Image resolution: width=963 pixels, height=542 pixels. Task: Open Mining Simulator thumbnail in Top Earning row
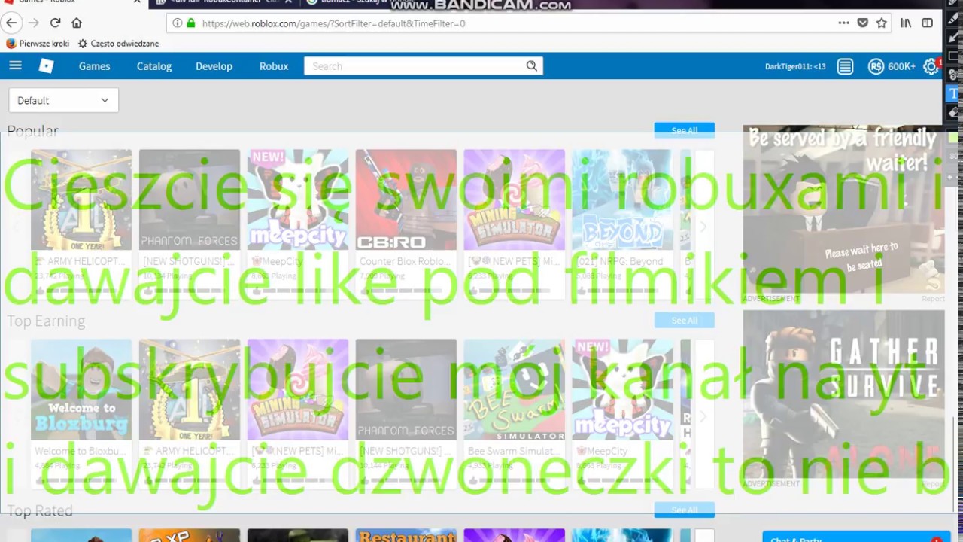click(x=298, y=389)
